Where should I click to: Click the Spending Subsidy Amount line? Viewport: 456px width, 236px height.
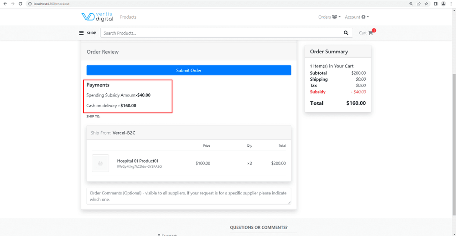[x=119, y=95]
